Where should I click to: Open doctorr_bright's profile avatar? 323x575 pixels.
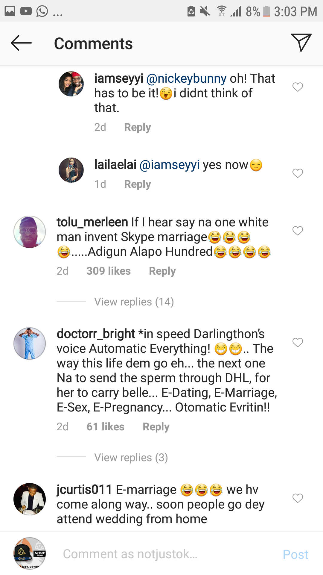click(30, 343)
